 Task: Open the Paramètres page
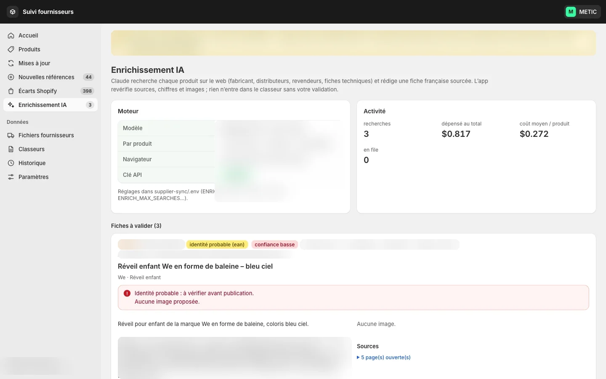click(x=50, y=177)
